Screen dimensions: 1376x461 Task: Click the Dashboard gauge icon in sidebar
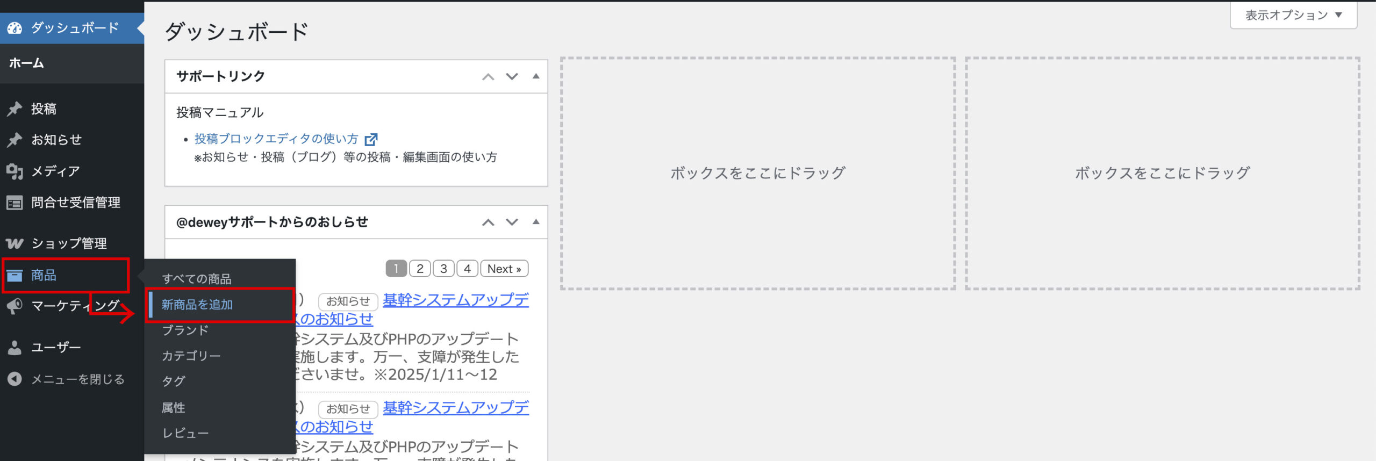[x=15, y=28]
